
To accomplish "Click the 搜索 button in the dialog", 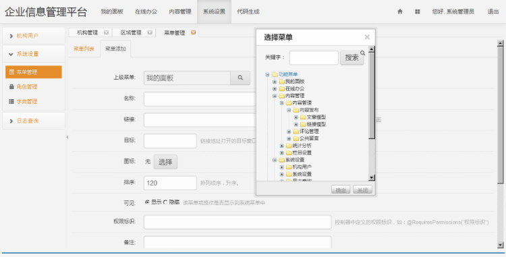I will (x=352, y=58).
